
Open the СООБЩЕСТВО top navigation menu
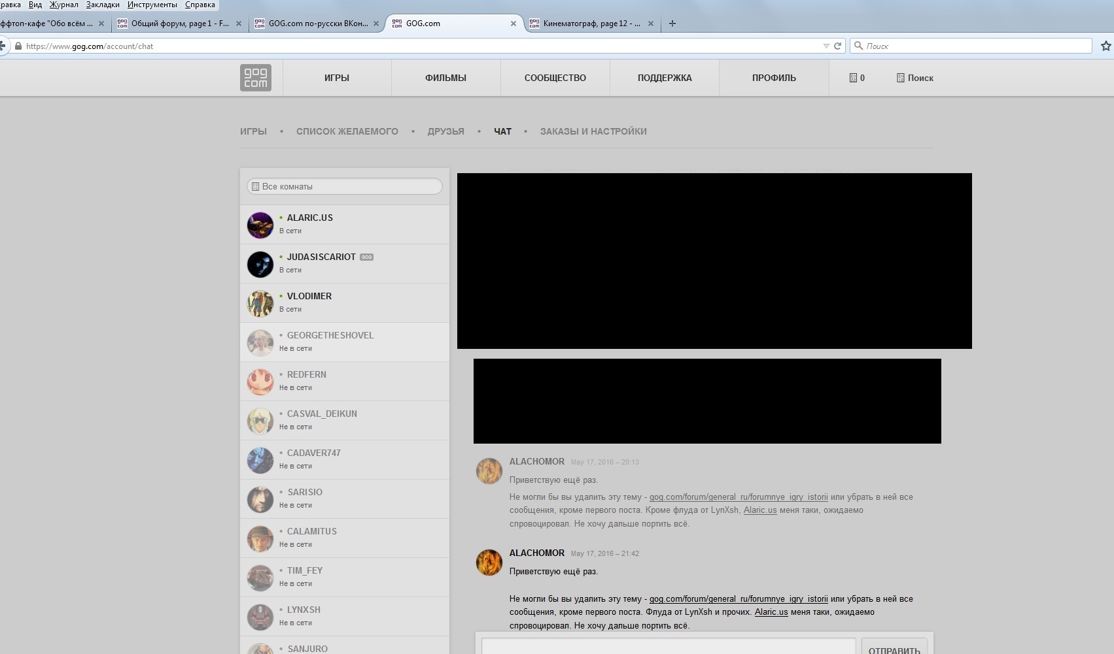[x=555, y=78]
